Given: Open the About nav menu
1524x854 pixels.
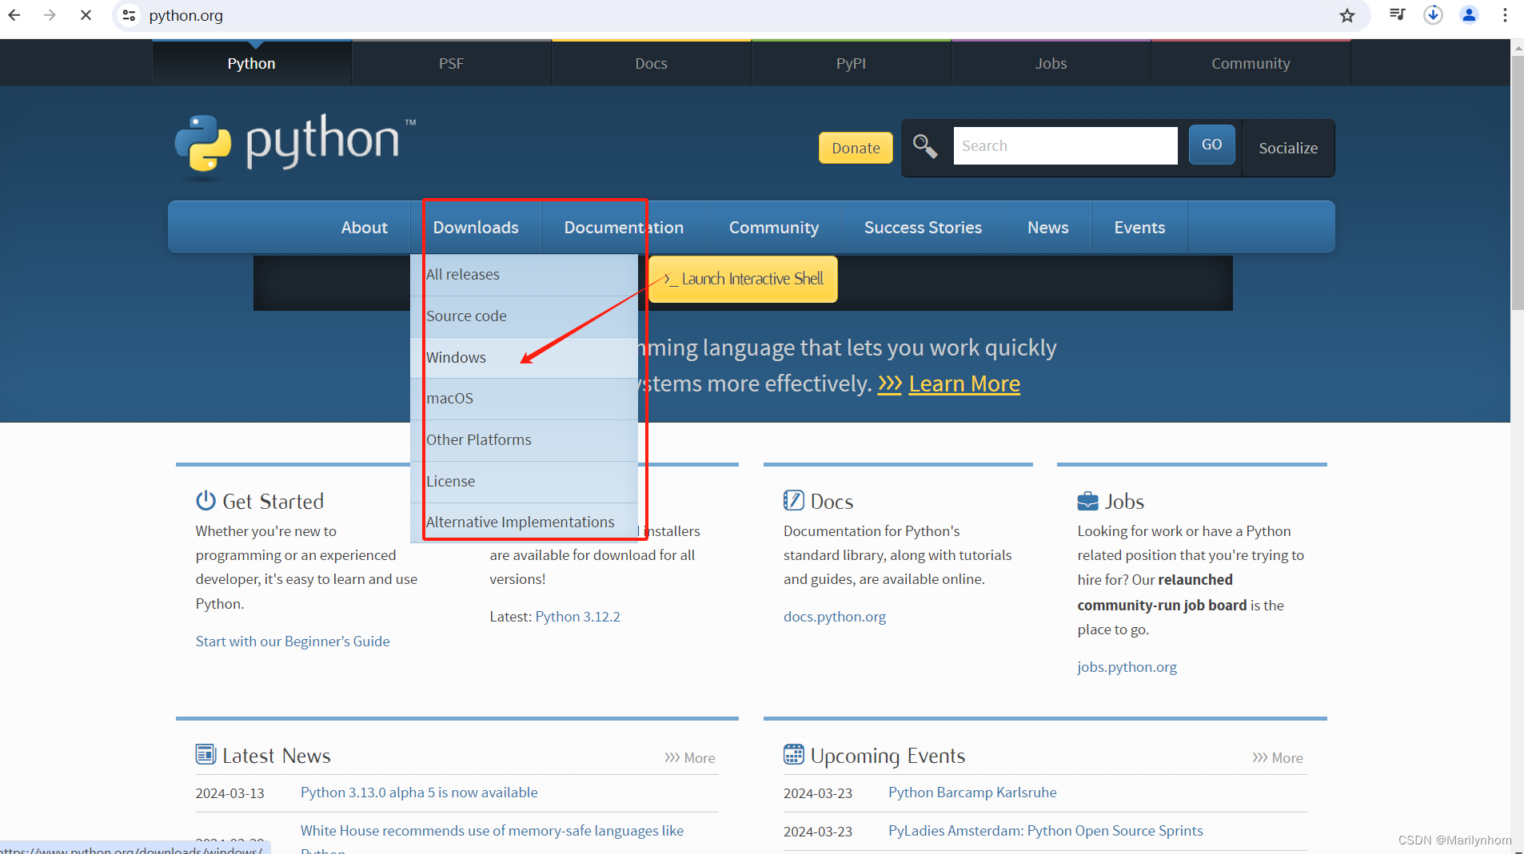Looking at the screenshot, I should 364,228.
